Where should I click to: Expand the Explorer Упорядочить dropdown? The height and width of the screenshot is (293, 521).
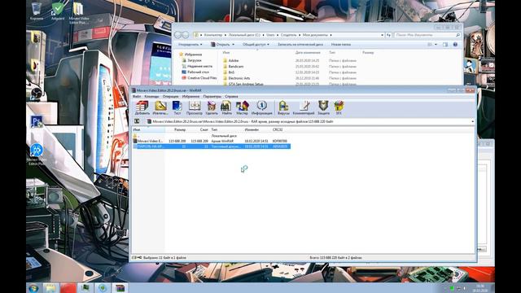[x=190, y=45]
